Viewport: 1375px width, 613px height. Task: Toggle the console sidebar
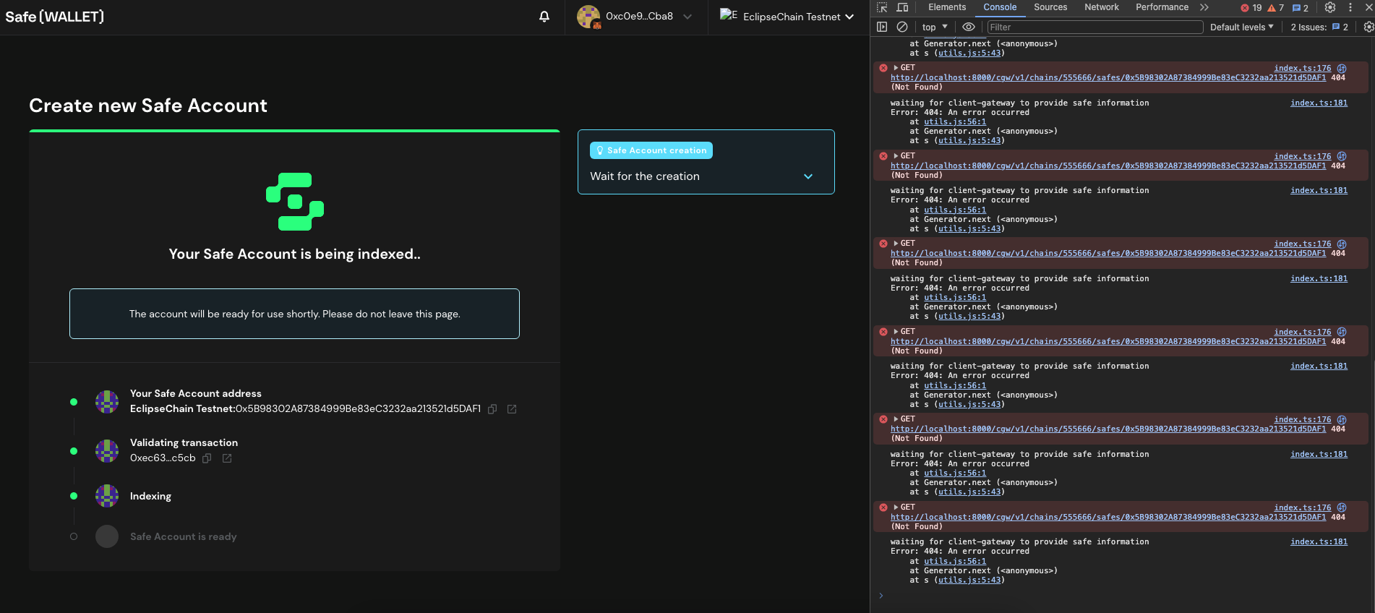tap(882, 27)
